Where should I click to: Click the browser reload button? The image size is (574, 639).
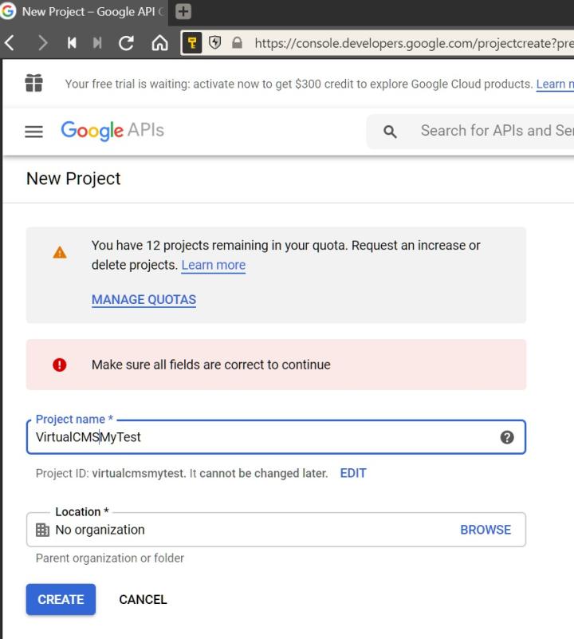[126, 43]
